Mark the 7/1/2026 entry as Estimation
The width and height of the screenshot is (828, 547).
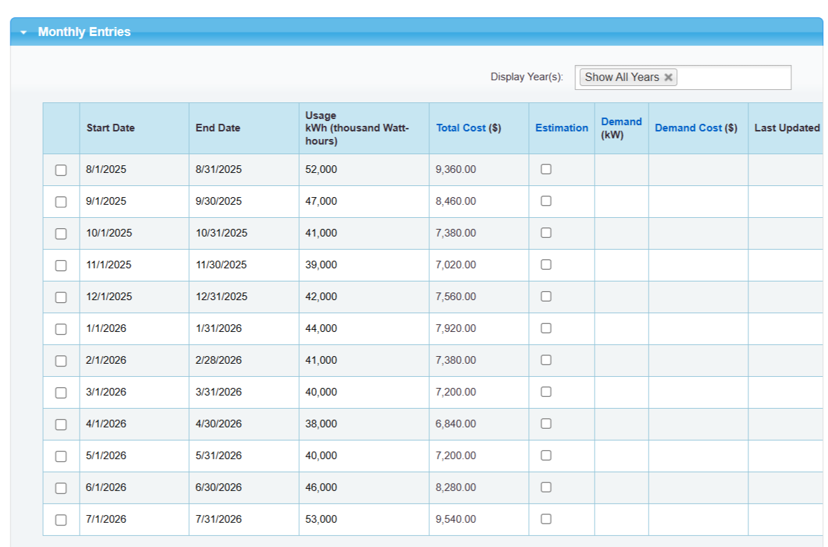coord(546,519)
